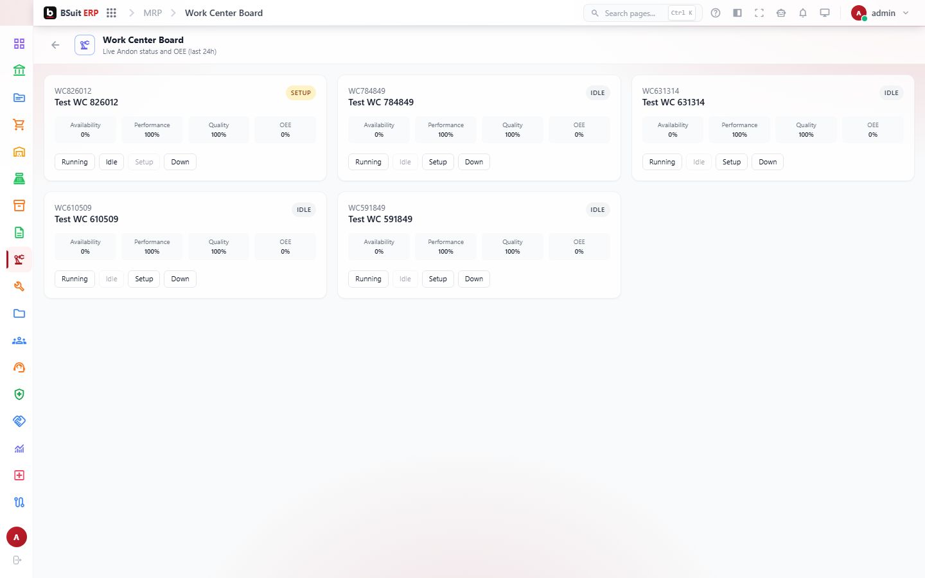The height and width of the screenshot is (578, 925).
Task: Click the Search pages field
Action: tap(642, 13)
